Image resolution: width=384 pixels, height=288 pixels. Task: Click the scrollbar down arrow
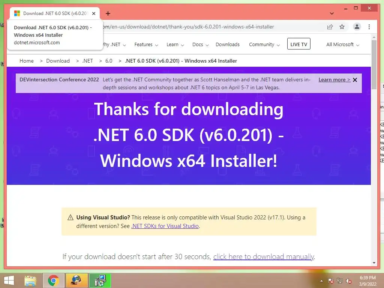tap(374, 263)
